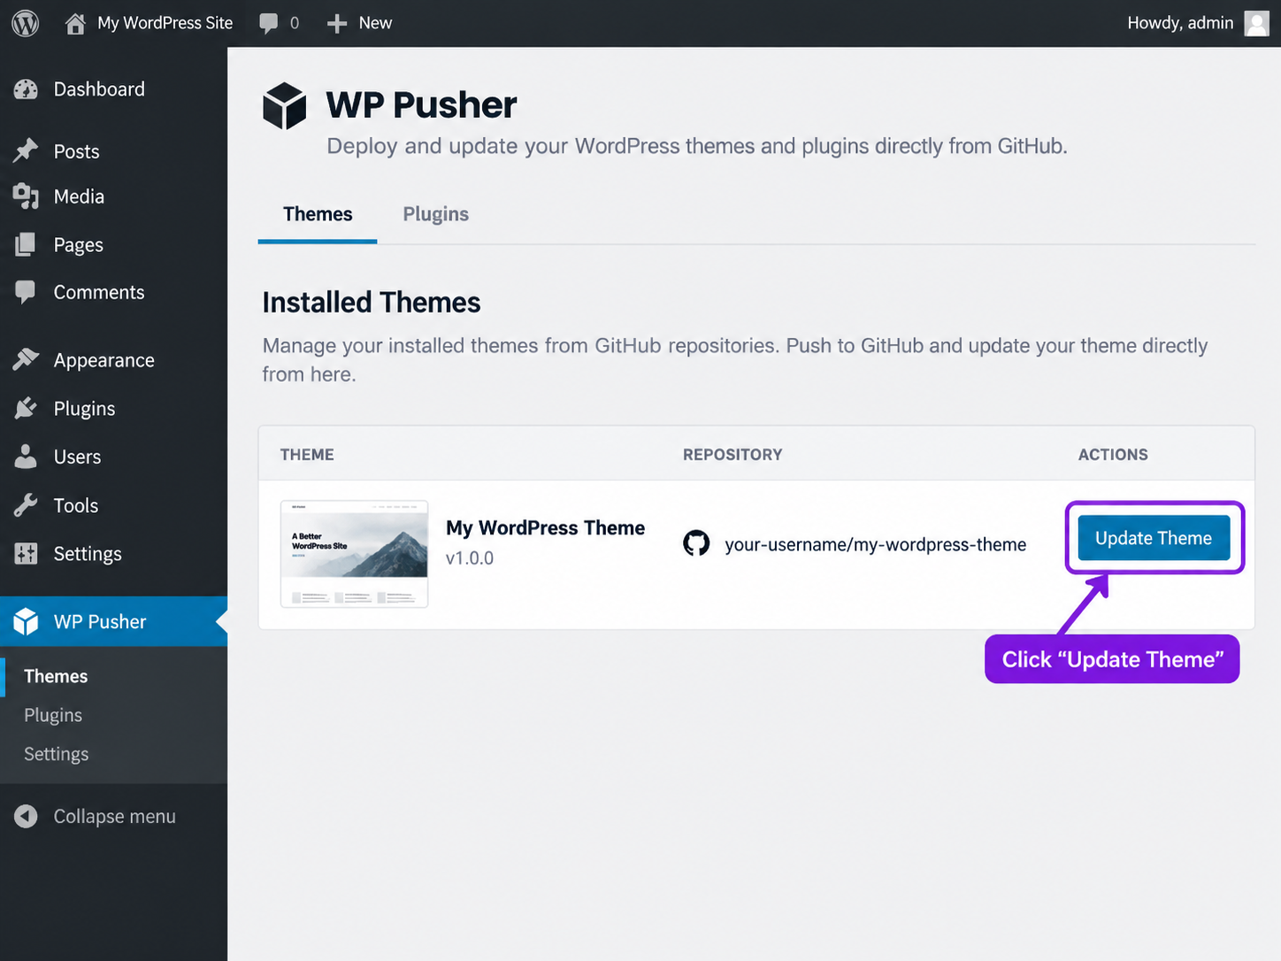This screenshot has height=961, width=1281.
Task: Click the WordPress logo in admin bar
Action: [x=26, y=23]
